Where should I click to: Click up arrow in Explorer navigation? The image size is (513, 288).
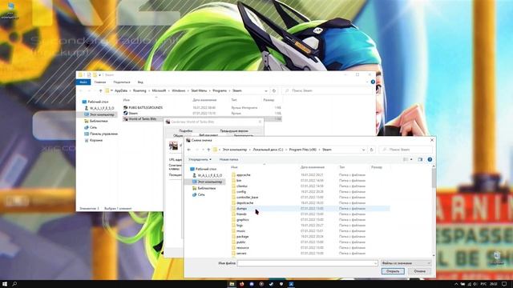click(100, 90)
